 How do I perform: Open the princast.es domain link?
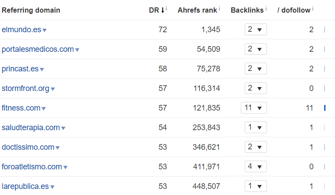pos(20,69)
